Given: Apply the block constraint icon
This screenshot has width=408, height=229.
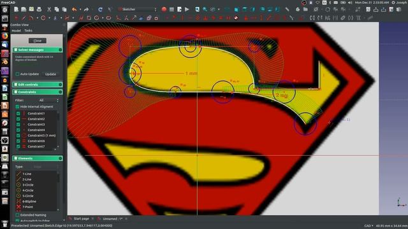Looking at the screenshot, I should tap(237, 18).
